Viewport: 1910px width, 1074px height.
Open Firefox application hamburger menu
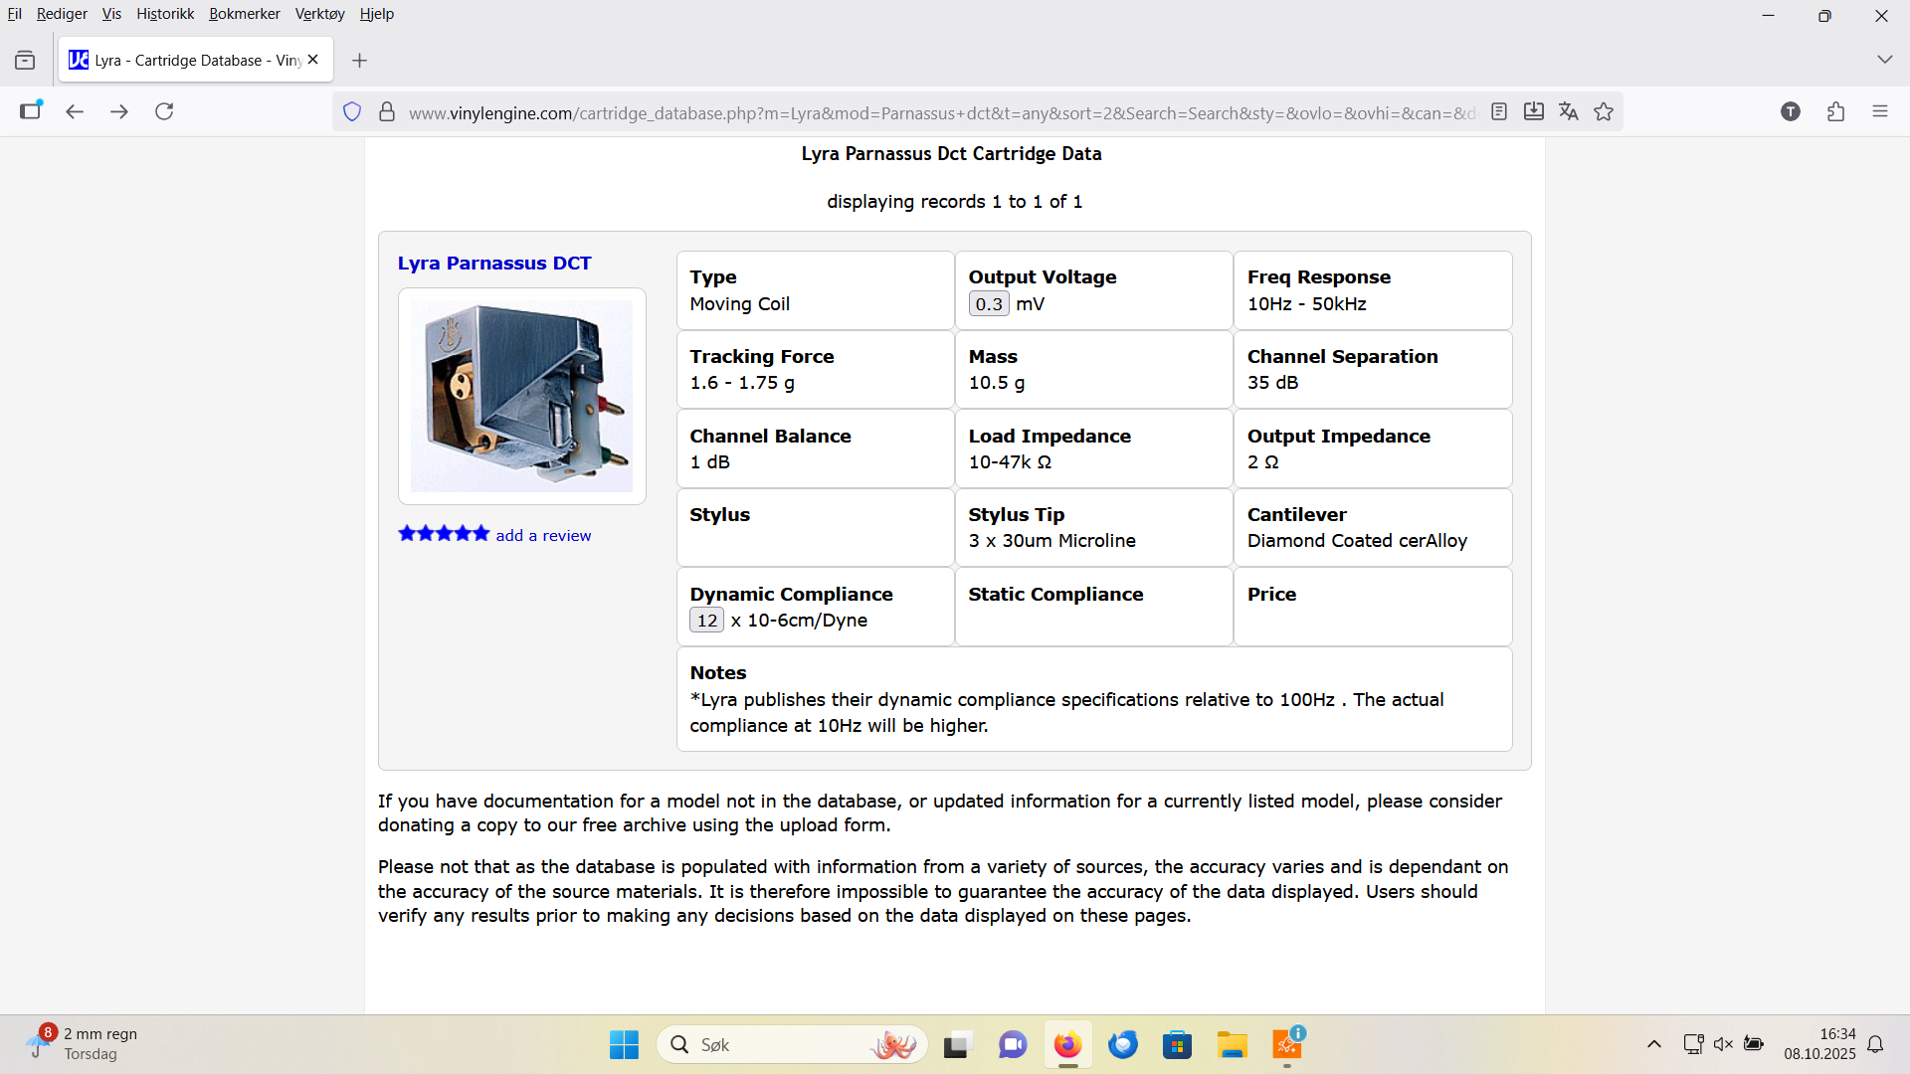pyautogui.click(x=1880, y=111)
